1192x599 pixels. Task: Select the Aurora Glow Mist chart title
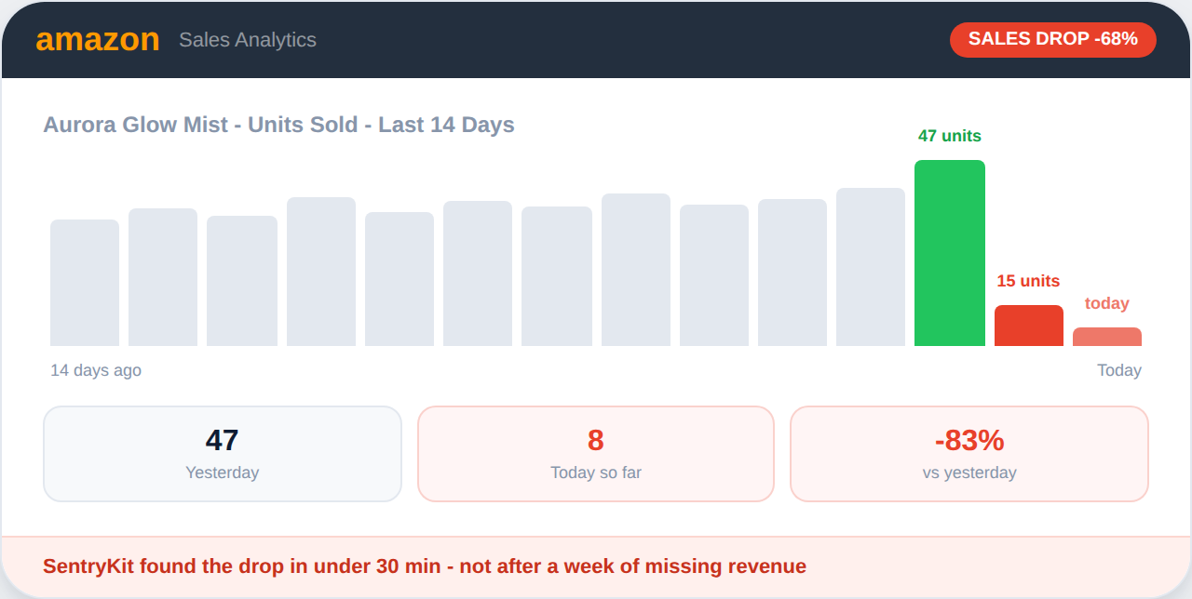[278, 125]
